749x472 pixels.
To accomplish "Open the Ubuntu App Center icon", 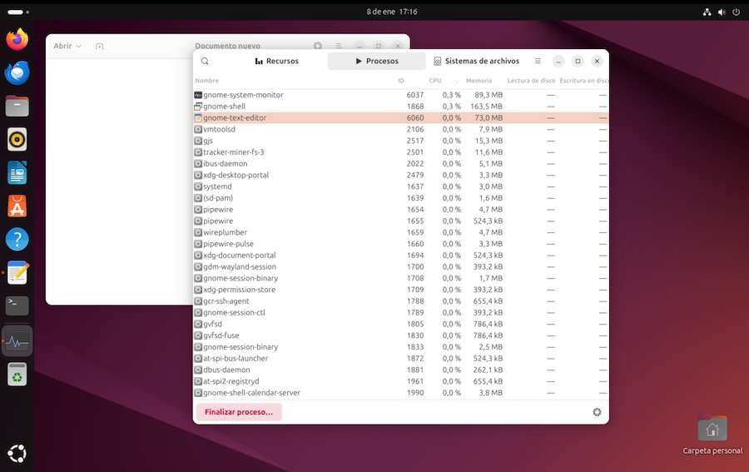I will pyautogui.click(x=17, y=206).
